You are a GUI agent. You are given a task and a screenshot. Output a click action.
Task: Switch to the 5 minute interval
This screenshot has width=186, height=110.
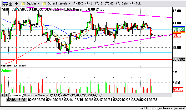coord(99,3)
